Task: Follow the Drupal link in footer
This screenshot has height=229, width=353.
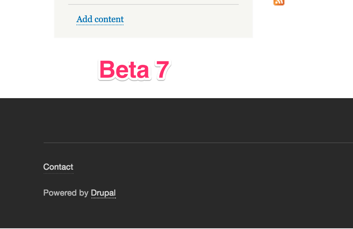Action: coord(103,193)
